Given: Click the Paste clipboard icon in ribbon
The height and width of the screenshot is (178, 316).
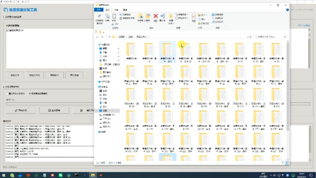Looking at the screenshot, I should pyautogui.click(x=114, y=17).
